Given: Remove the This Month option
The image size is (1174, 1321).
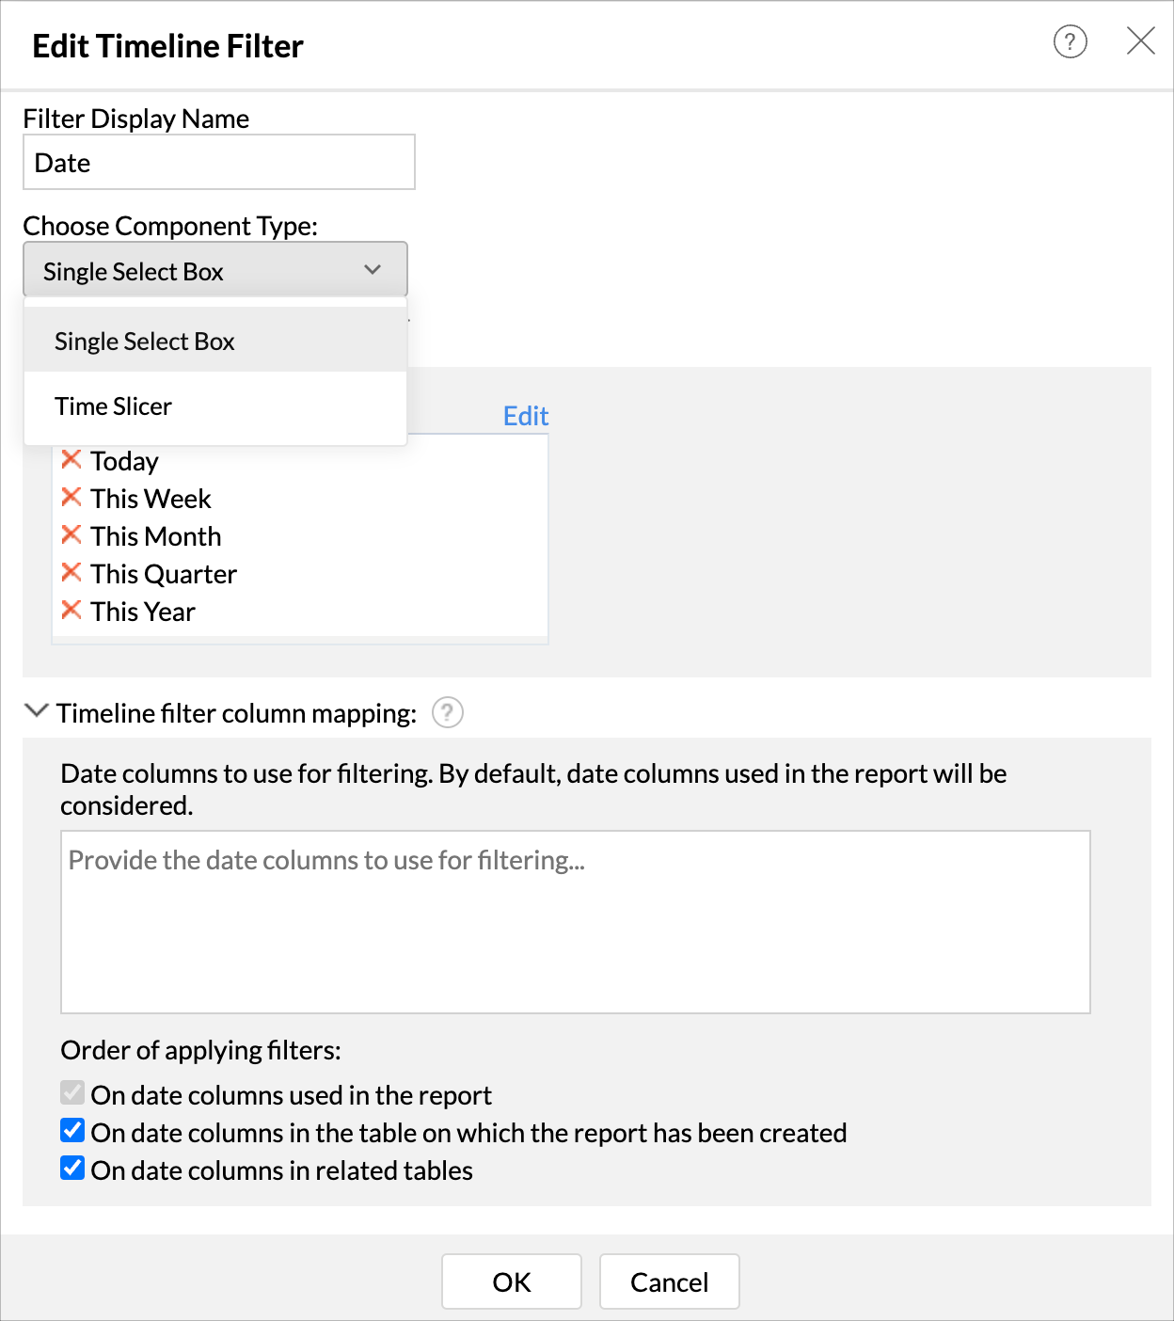Looking at the screenshot, I should (x=71, y=535).
